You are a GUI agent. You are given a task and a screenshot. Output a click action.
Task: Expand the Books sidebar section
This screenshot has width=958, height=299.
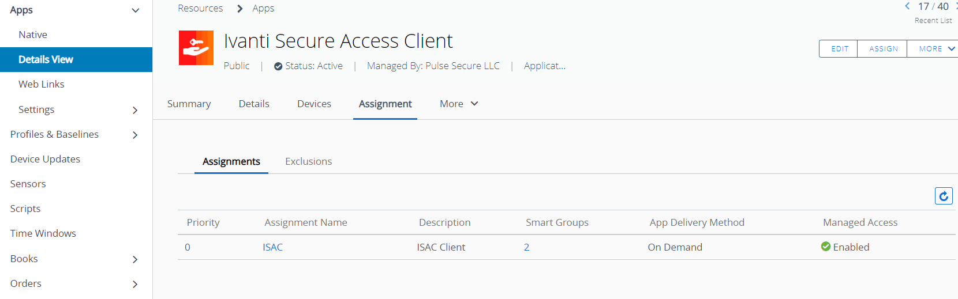coord(135,259)
